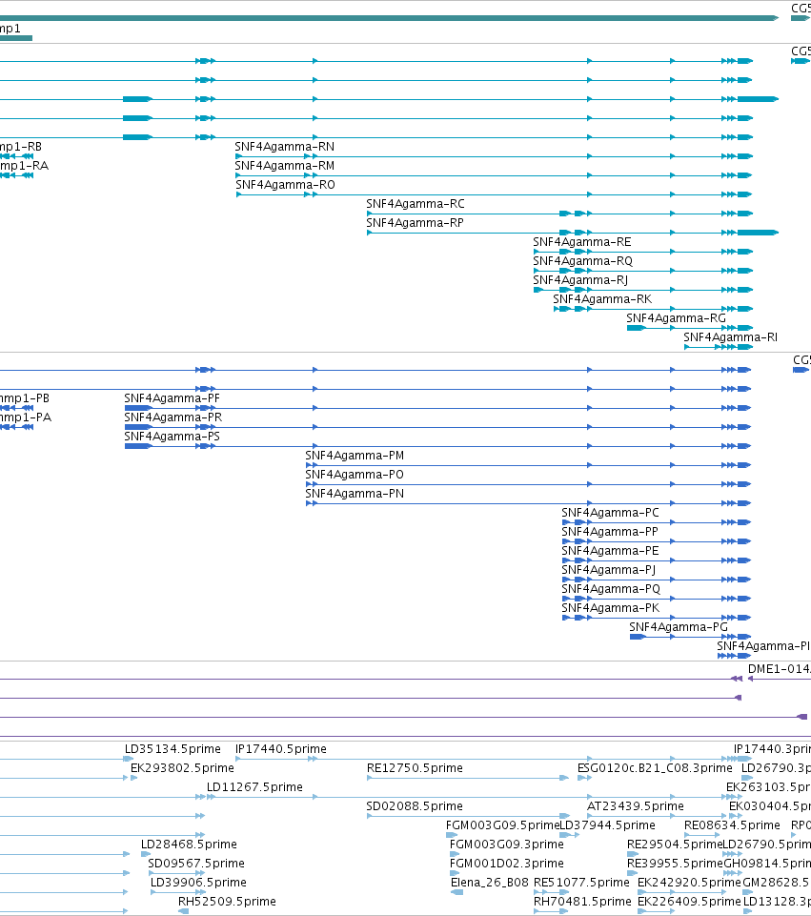Select the SNF4Agamma-RJ transcript label

[580, 280]
